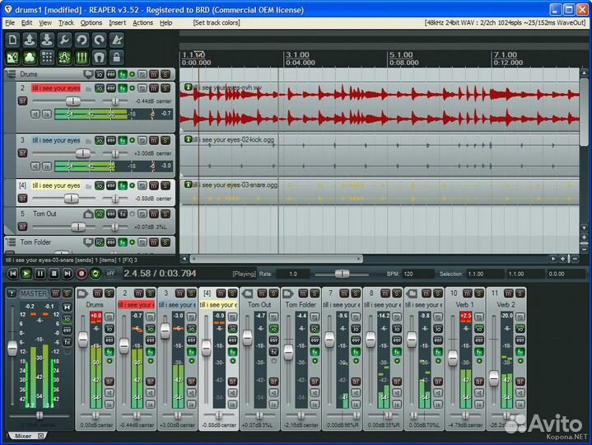Mute track 3 in track panel

pos(154,141)
